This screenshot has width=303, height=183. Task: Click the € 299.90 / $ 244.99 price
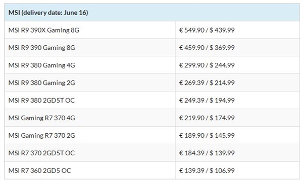(x=207, y=65)
